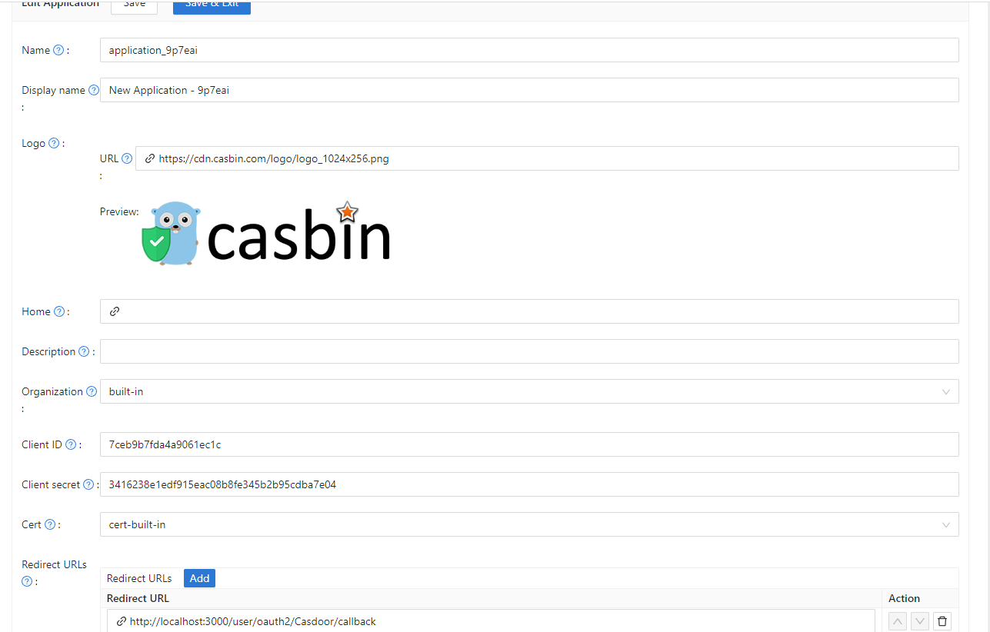Open the Organization dropdown
Image resolution: width=990 pixels, height=632 pixels.
point(945,391)
